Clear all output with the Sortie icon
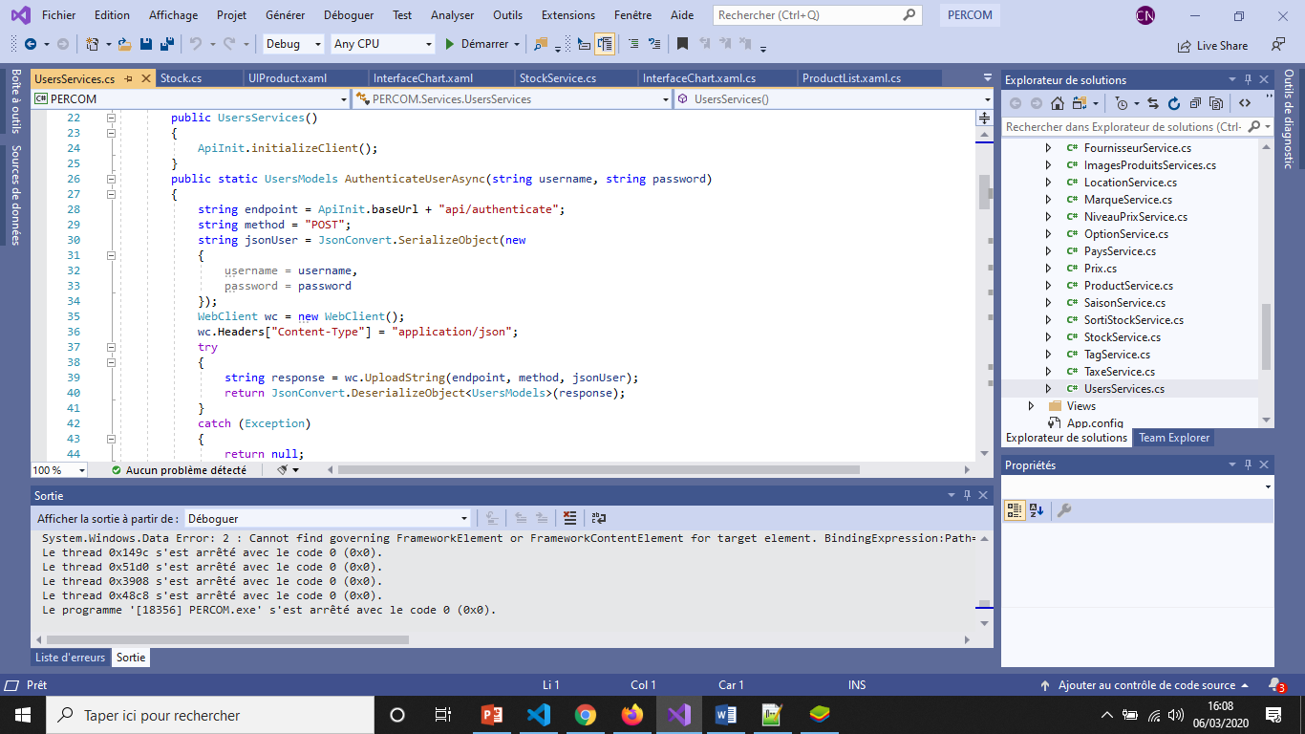The image size is (1305, 734). tap(569, 518)
